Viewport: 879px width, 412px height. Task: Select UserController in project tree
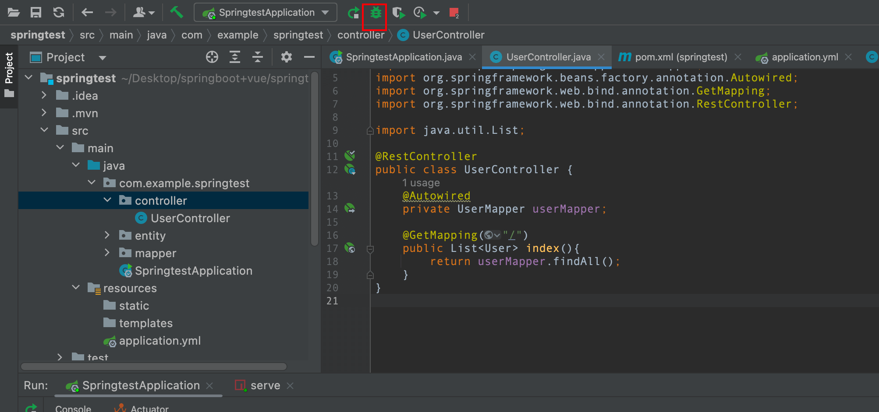(182, 218)
